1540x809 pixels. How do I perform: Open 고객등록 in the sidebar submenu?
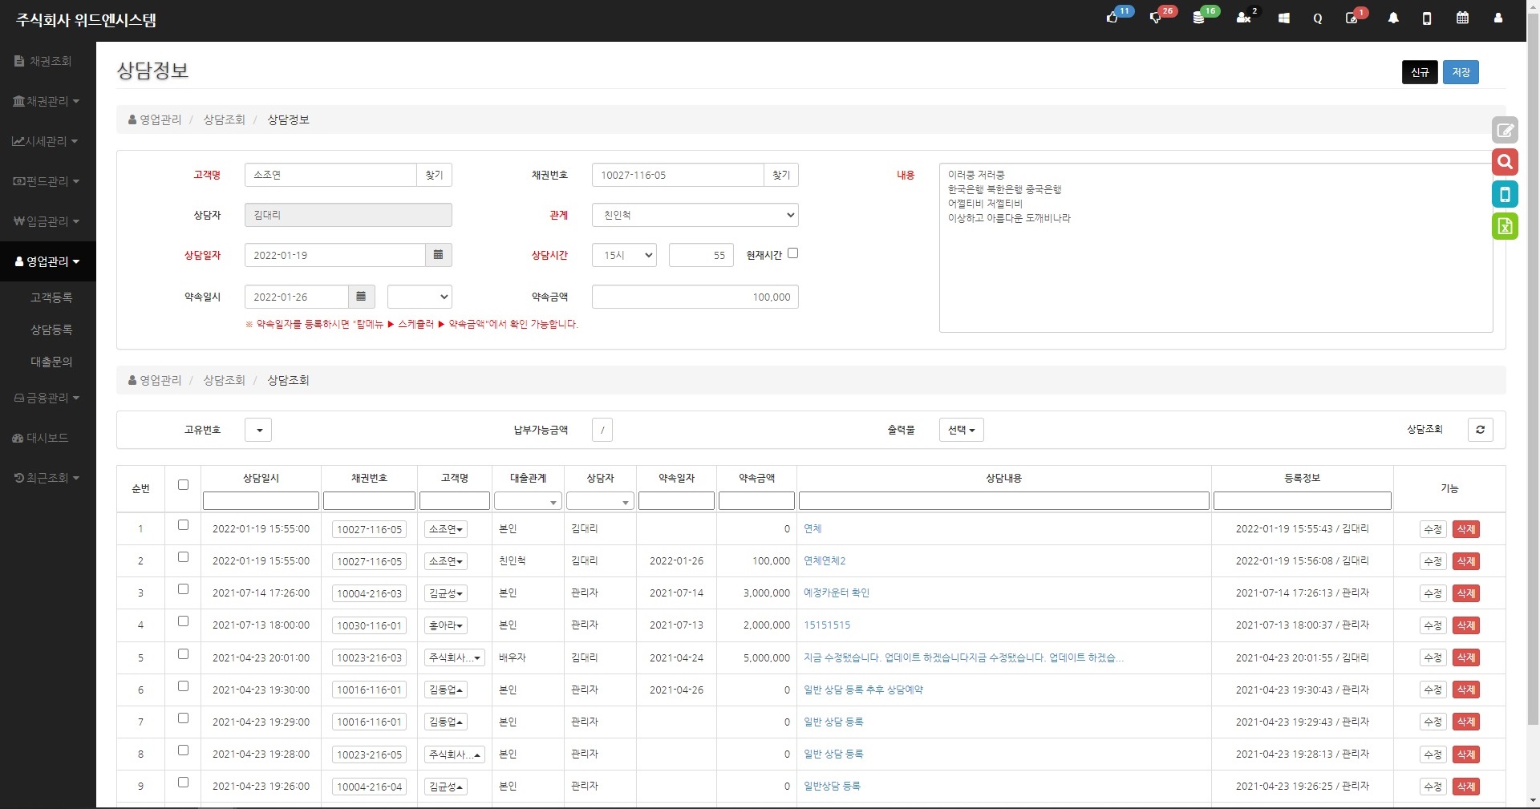(x=51, y=297)
